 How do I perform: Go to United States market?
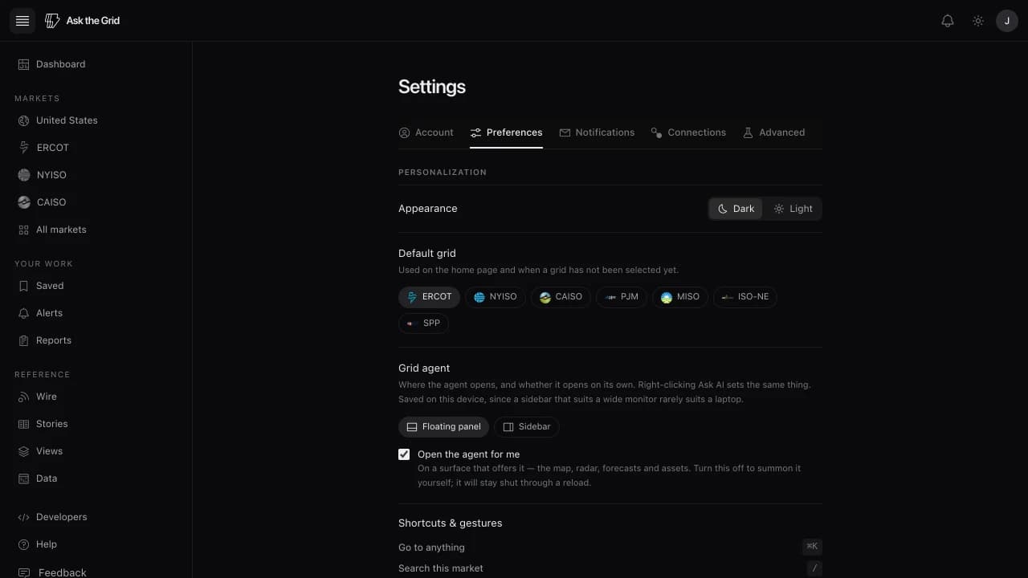tap(96, 120)
